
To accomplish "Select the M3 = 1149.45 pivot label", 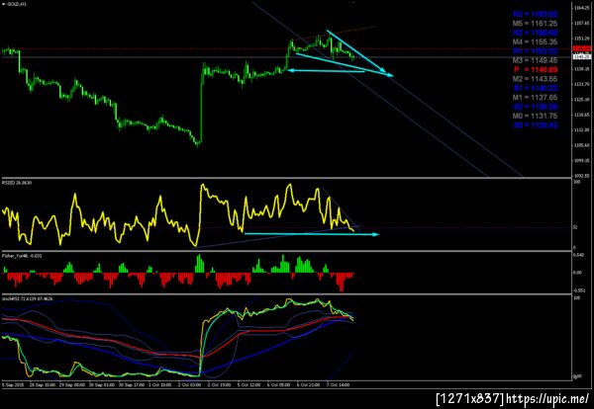I will click(535, 60).
